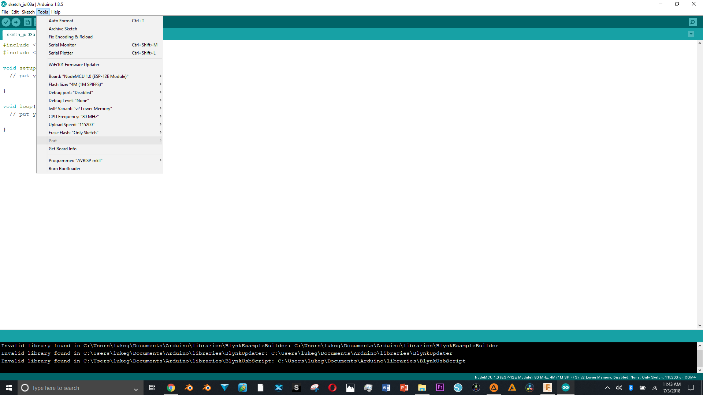This screenshot has width=703, height=395.
Task: Open File Explorer from the taskbar
Action: [422, 388]
